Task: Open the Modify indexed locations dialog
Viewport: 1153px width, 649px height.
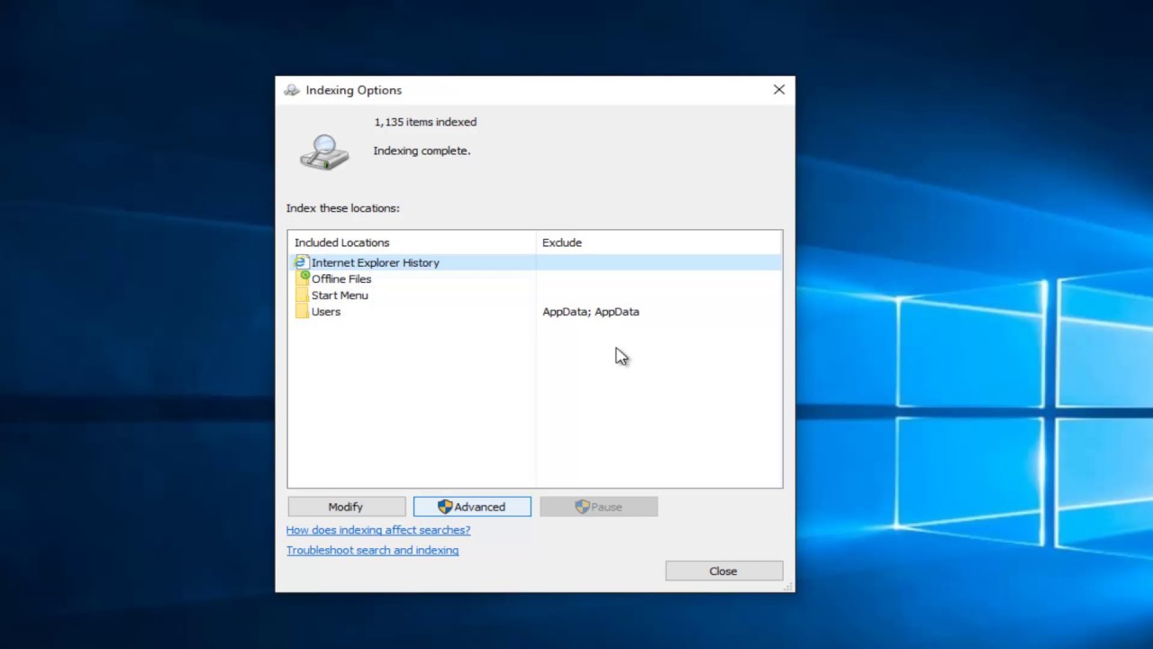Action: (346, 507)
